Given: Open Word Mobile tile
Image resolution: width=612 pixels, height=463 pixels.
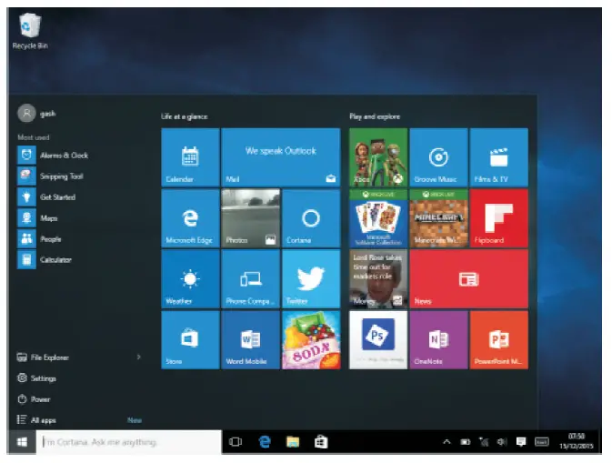Looking at the screenshot, I should click(x=250, y=339).
